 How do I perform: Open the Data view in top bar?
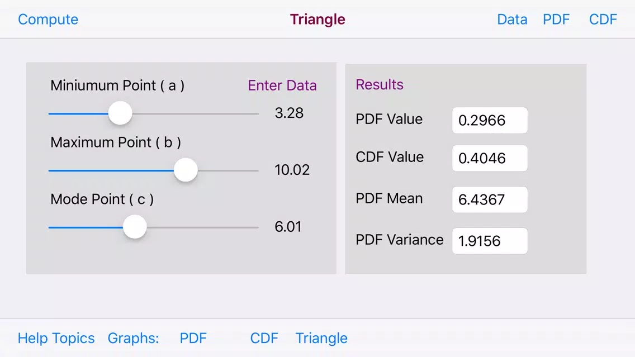click(x=512, y=20)
